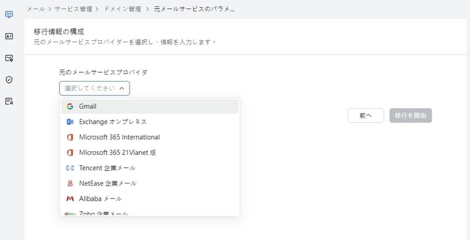This screenshot has height=240, width=470.
Task: Click the Tencent 企業メール logo icon
Action: (70, 168)
